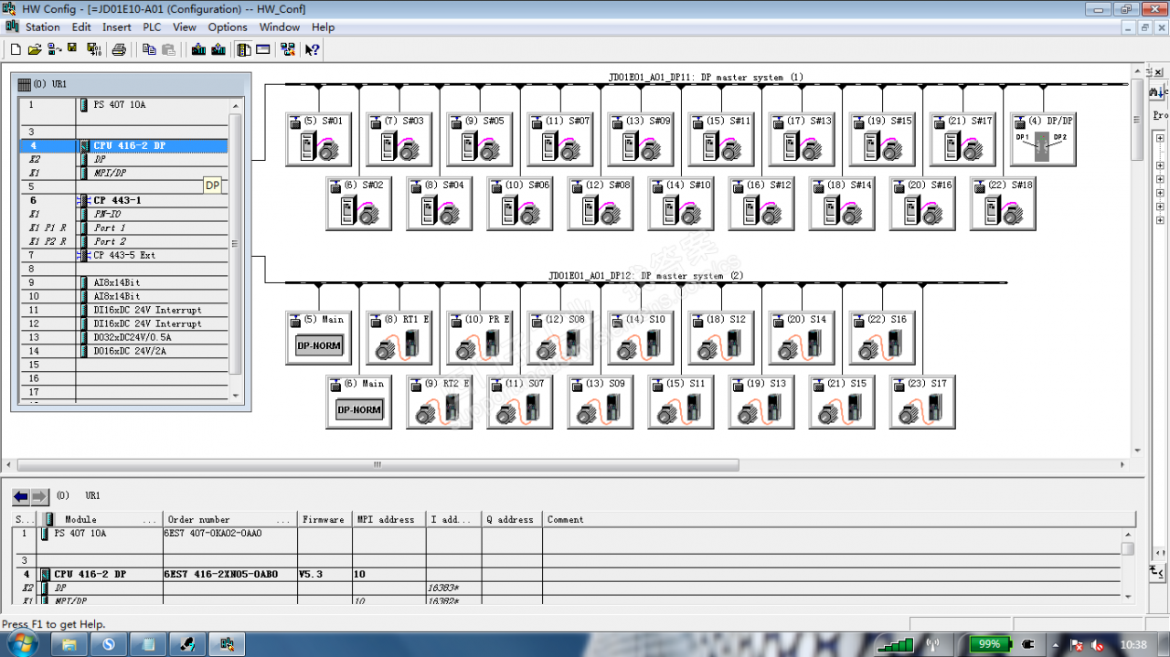
Task: Select the (8) RT1 E drive node
Action: (399, 337)
